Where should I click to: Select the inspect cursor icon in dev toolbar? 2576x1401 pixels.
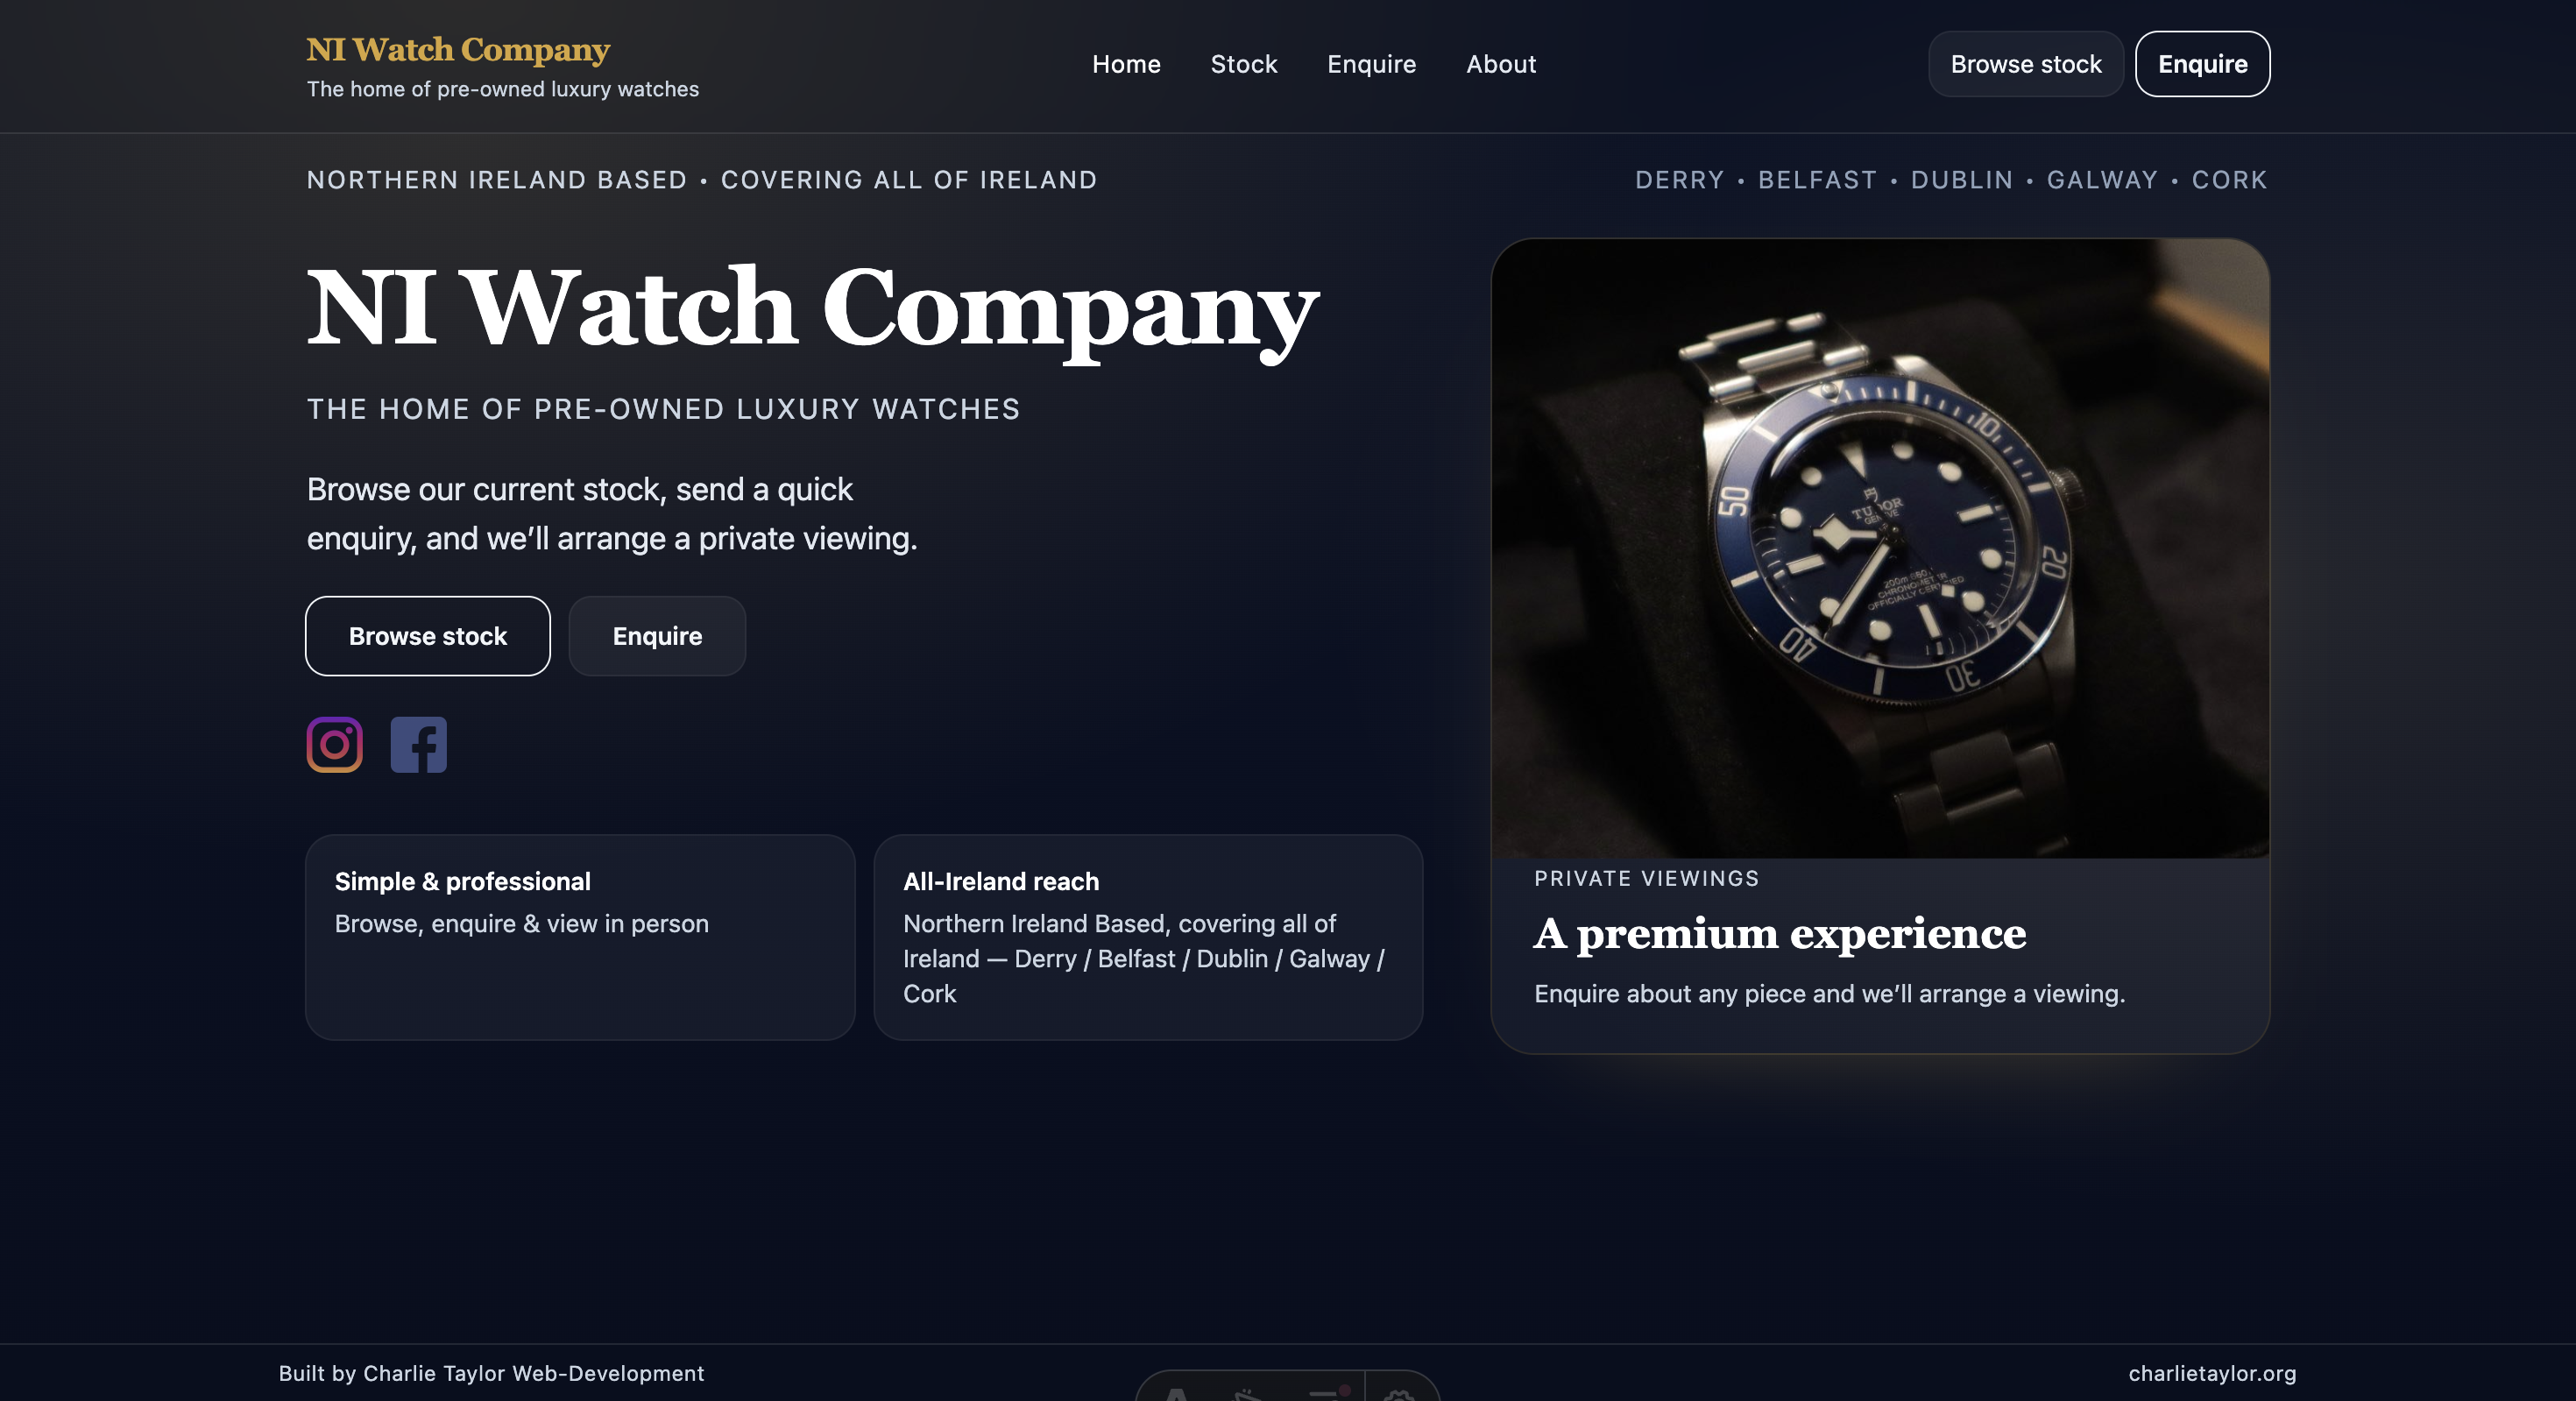pos(1249,1394)
